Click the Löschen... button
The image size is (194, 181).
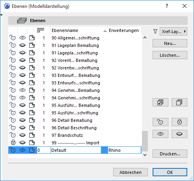tap(170, 55)
